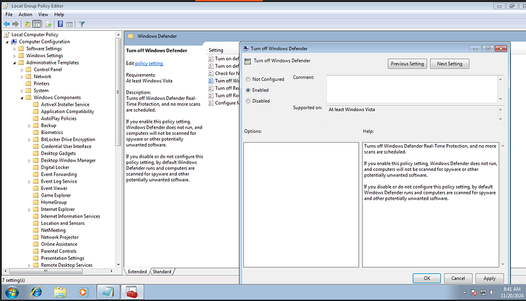Toggle the Show/Hide Console Tree toolbar icon
Image resolution: width=526 pixels, height=301 pixels.
click(37, 24)
